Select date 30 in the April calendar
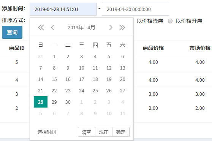 click(x=68, y=102)
